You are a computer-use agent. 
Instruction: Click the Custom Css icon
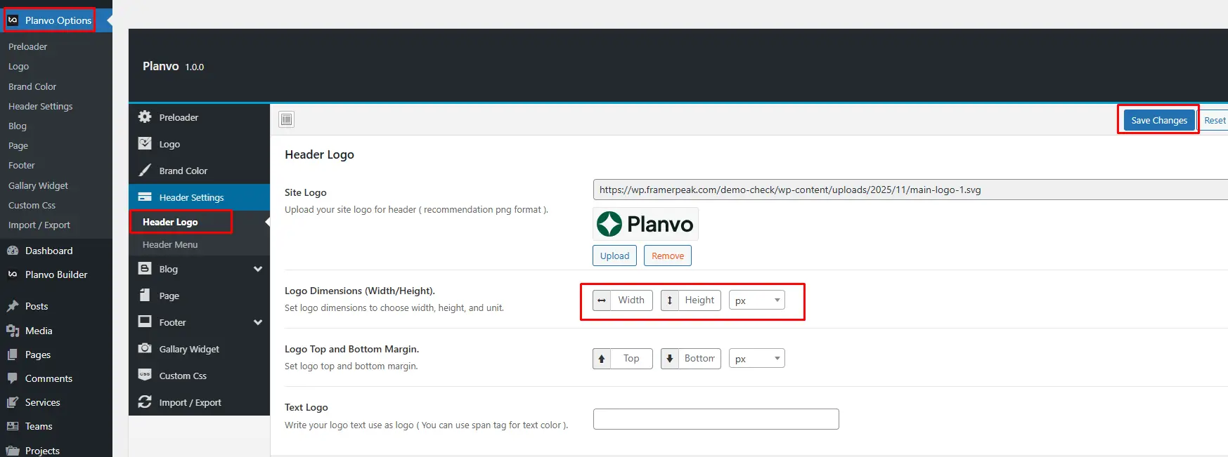pos(145,375)
